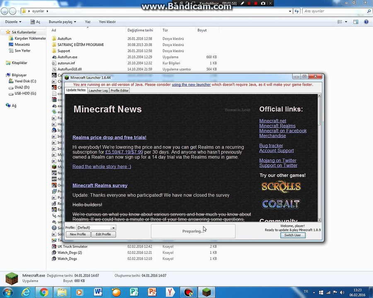This screenshot has width=373, height=298.
Task: Select USB-HDD (G:) in the sidebar
Action: pyautogui.click(x=25, y=94)
